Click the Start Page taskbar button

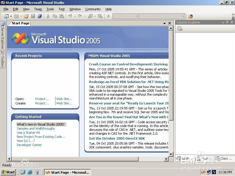(67, 172)
